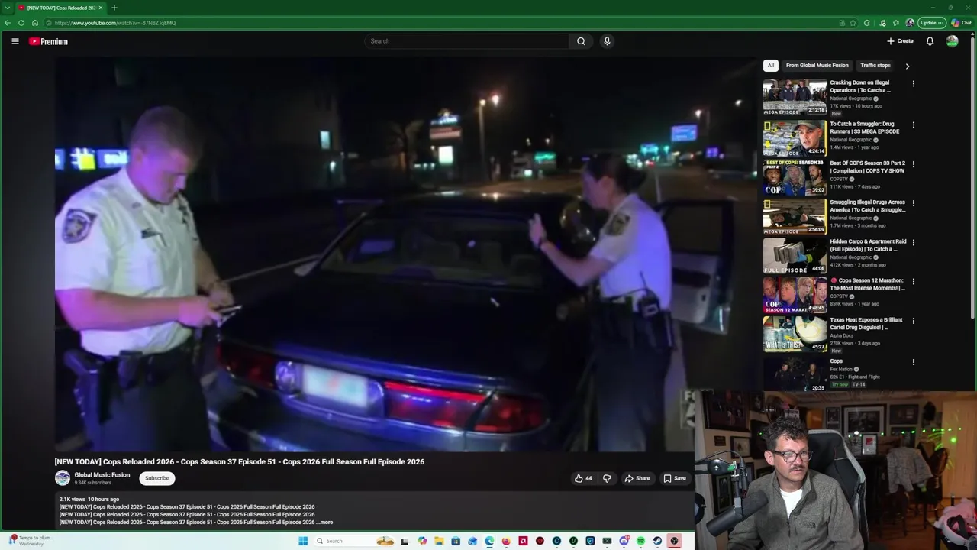Reload the YouTube page
The image size is (977, 550).
pos(21,23)
